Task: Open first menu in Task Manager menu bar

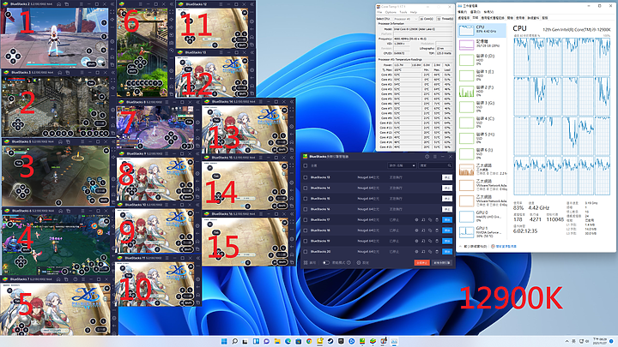Action: click(x=462, y=12)
